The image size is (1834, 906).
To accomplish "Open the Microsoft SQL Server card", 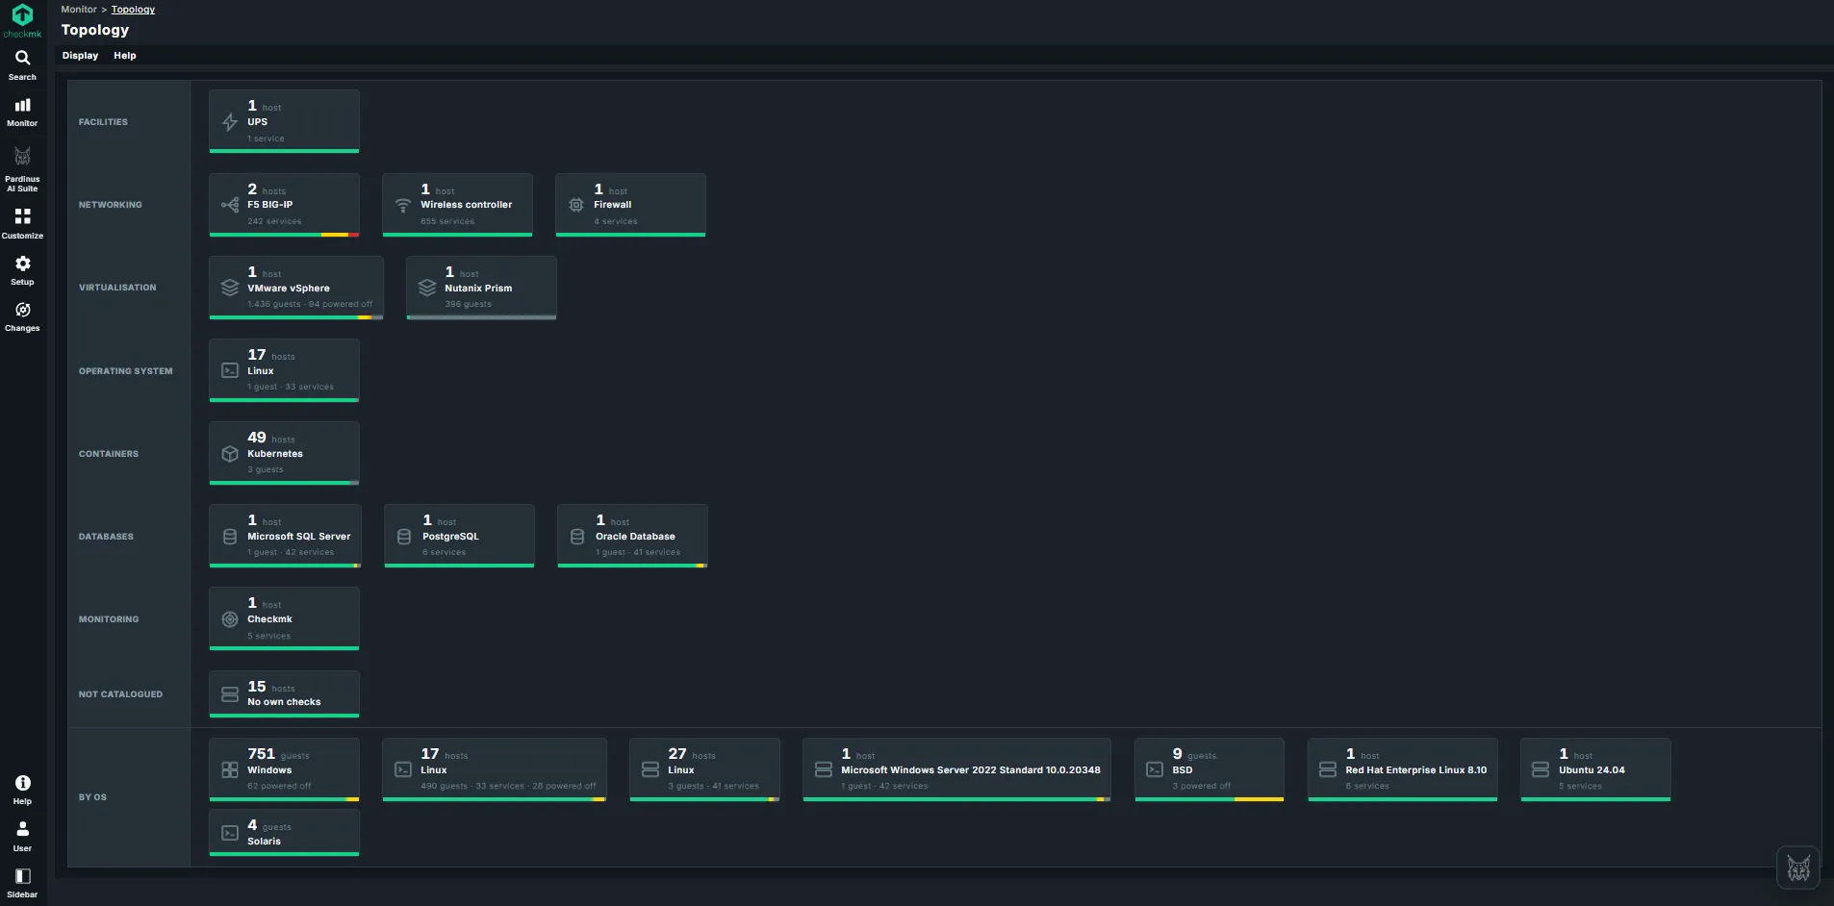I will click(x=285, y=536).
